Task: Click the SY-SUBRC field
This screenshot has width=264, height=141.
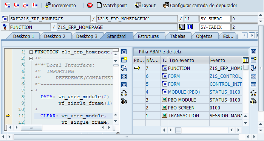Action: [215, 19]
